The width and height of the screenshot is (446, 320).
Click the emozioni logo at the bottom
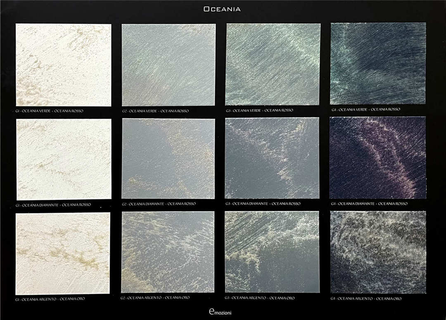[220, 312]
